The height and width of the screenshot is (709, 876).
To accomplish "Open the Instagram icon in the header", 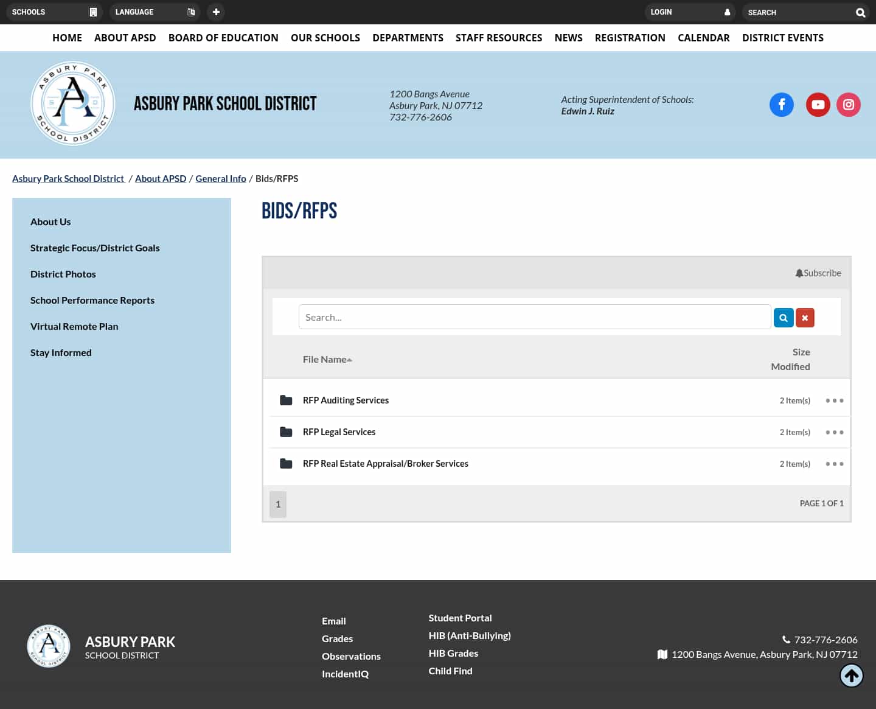I will click(849, 104).
